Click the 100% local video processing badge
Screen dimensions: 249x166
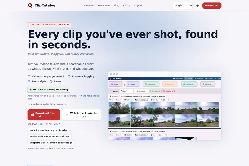[x=49, y=89]
